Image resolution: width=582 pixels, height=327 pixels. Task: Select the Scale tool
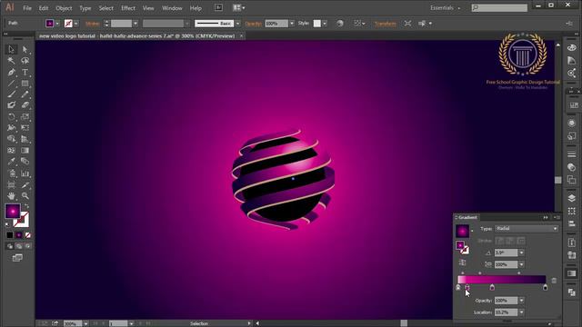coord(25,117)
